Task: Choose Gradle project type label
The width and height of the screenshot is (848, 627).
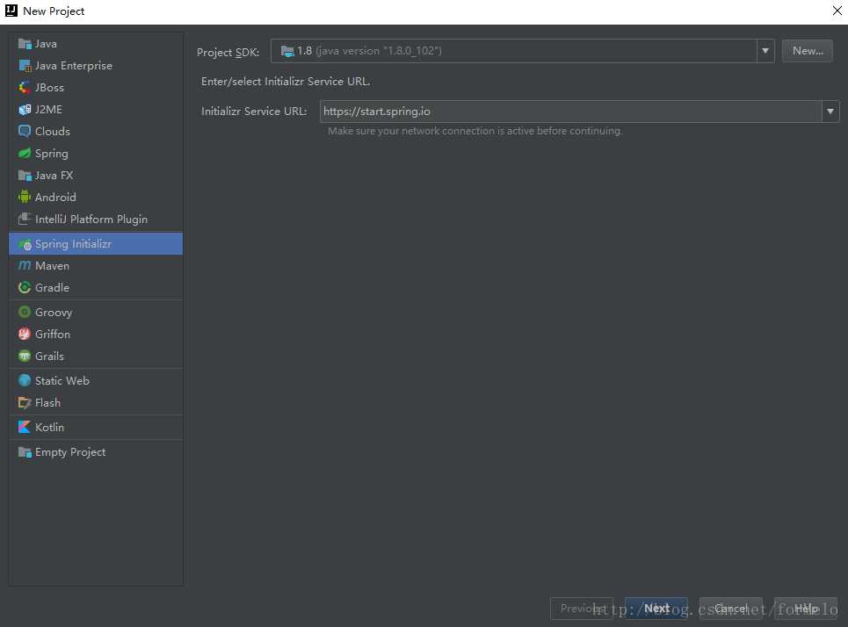Action: [x=53, y=288]
